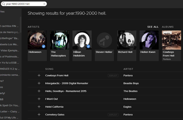Open sidebar playlist ending 'cachitos FIN ...'
The height and width of the screenshot is (120, 183).
[10, 26]
